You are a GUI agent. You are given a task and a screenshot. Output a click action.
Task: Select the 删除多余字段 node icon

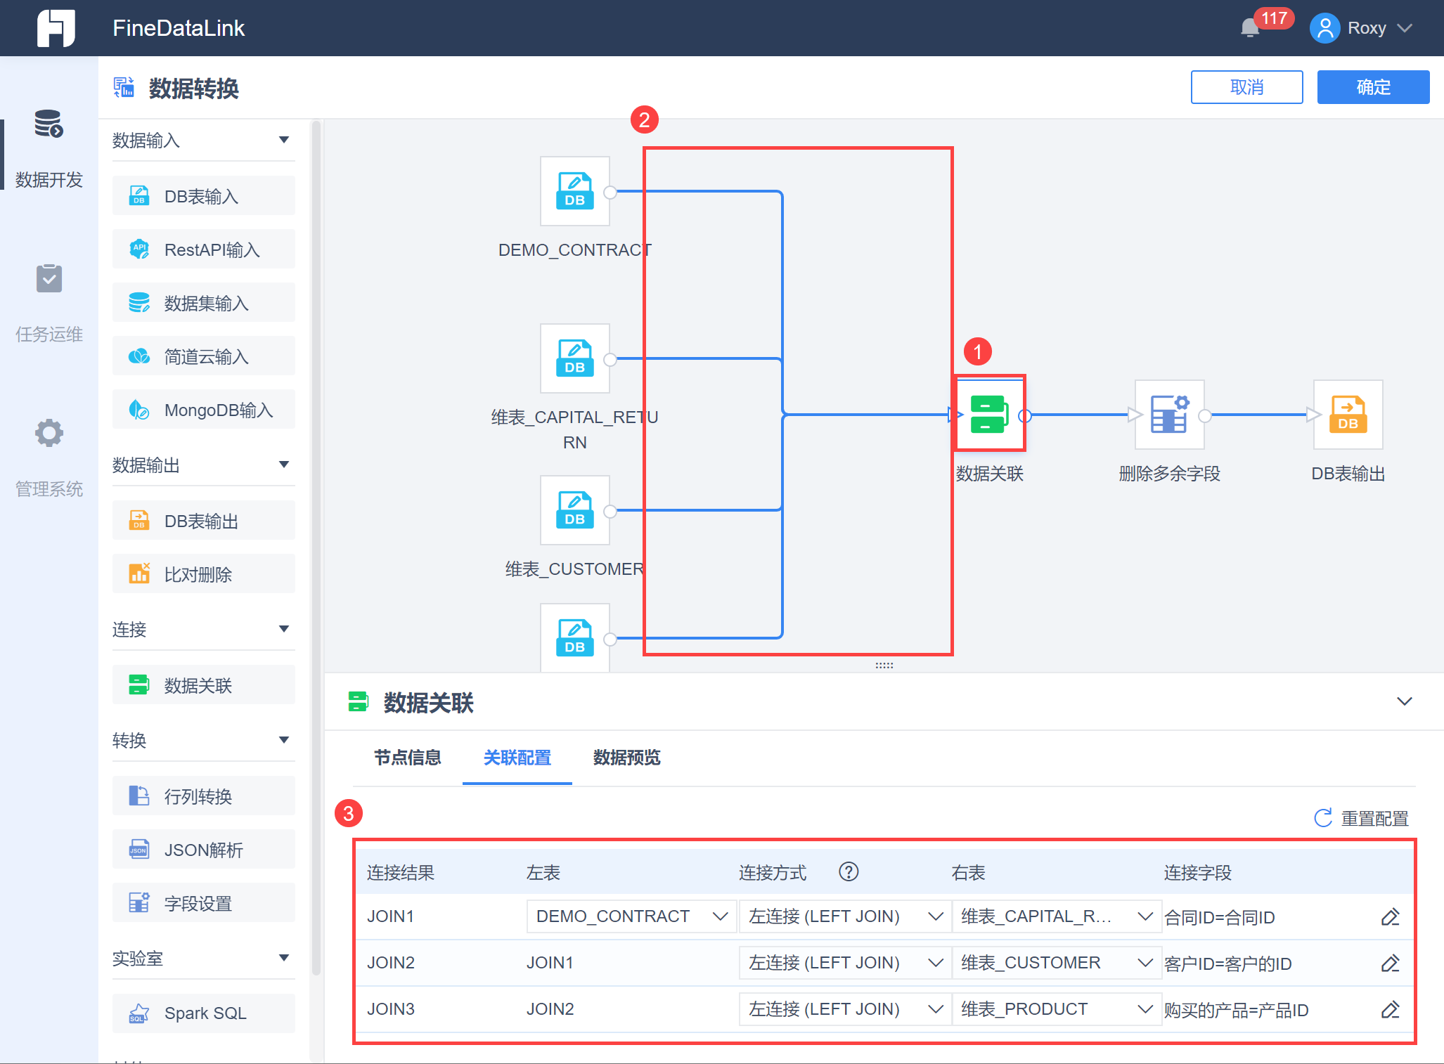(x=1169, y=414)
